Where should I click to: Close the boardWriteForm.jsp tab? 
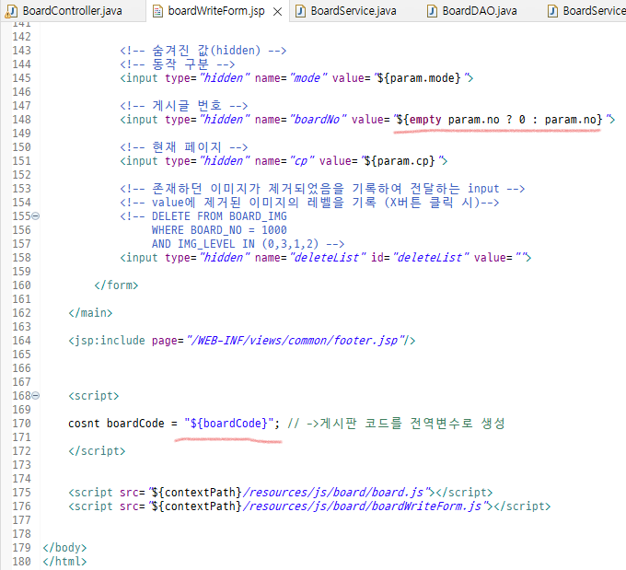(x=277, y=12)
